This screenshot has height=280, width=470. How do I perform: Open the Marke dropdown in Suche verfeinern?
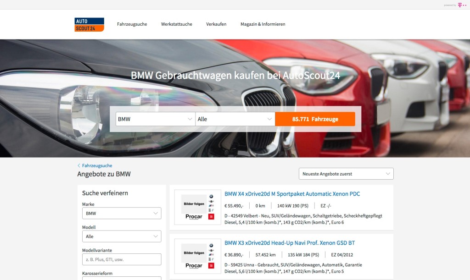(x=122, y=213)
